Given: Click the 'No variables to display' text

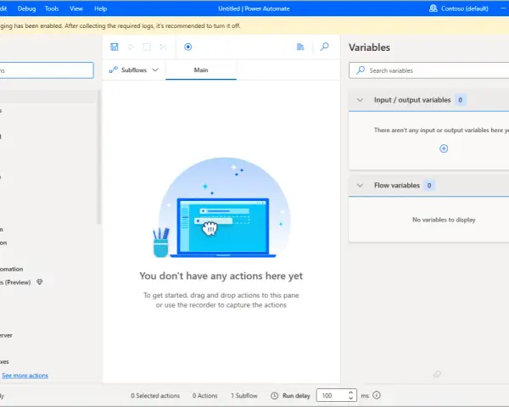Looking at the screenshot, I should click(x=444, y=220).
